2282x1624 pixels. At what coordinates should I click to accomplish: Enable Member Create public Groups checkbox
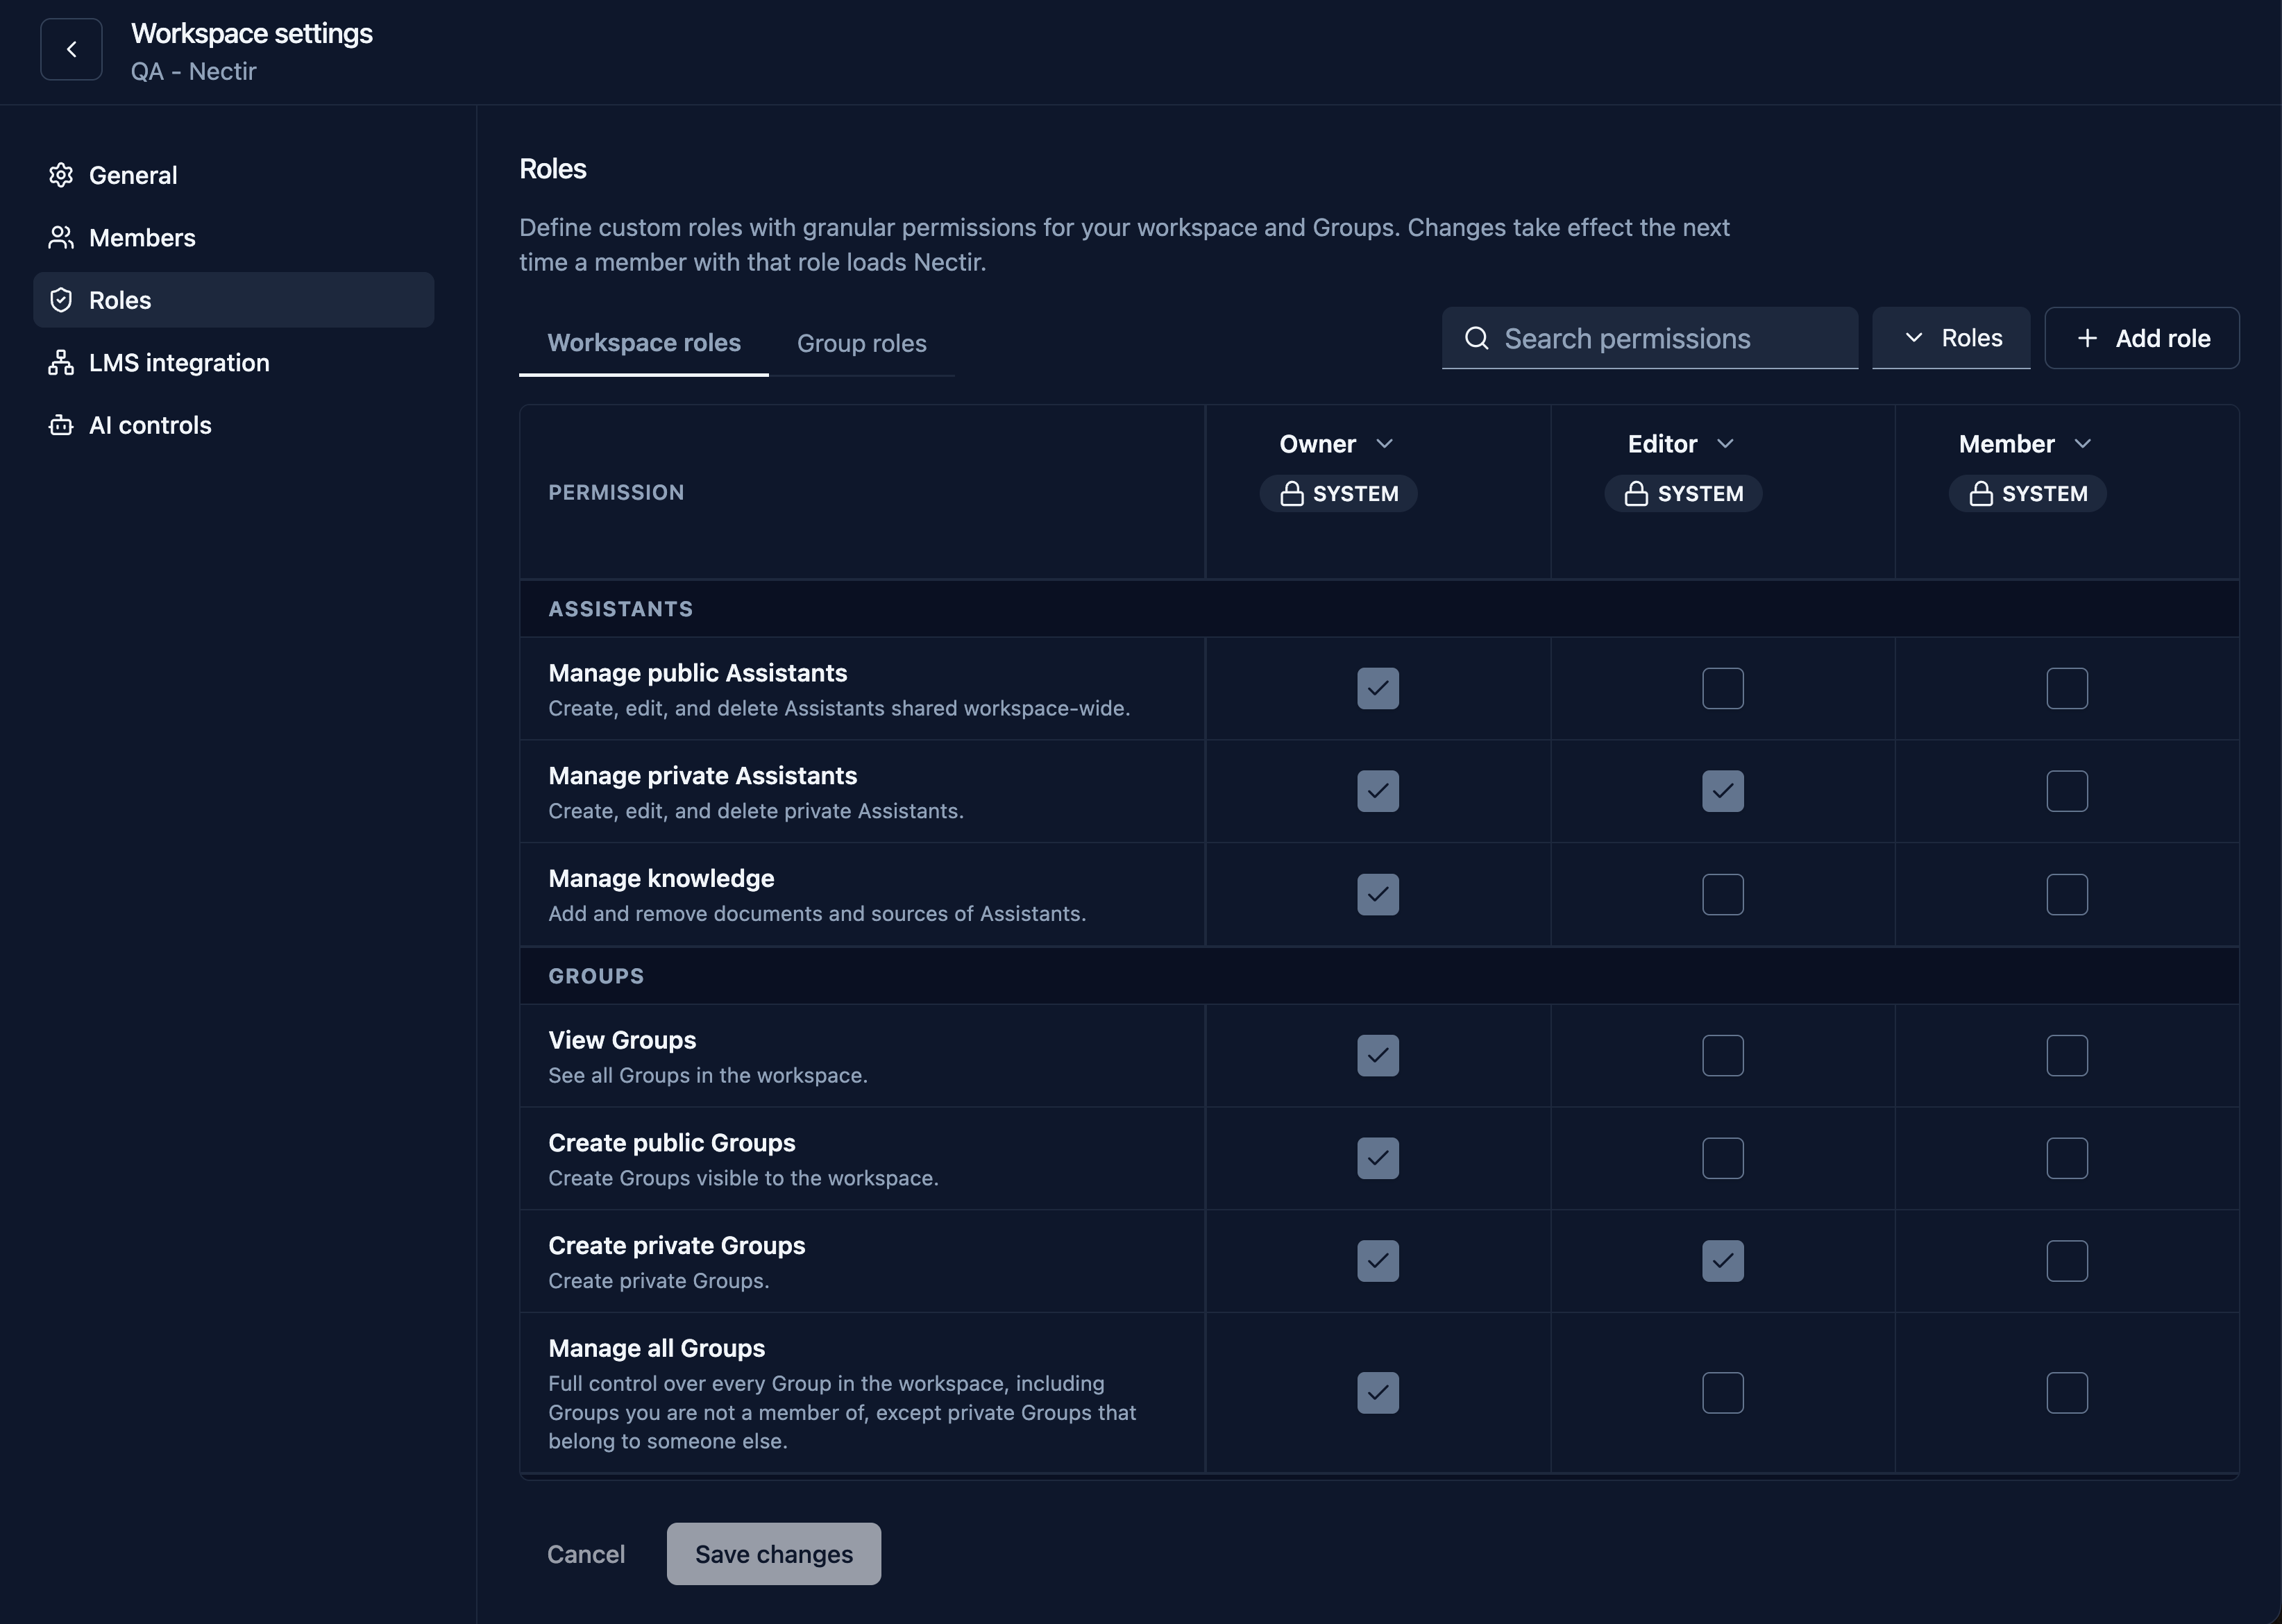pos(2067,1158)
